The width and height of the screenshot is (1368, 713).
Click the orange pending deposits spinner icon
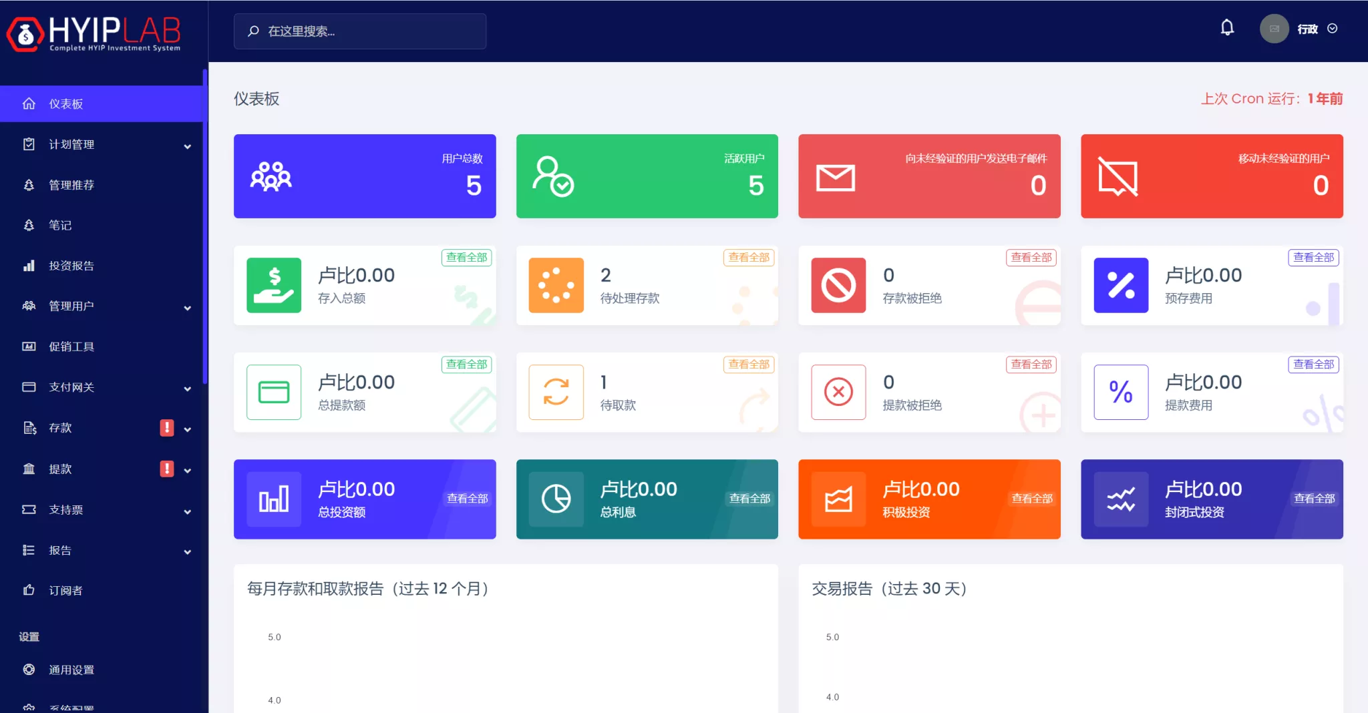click(x=556, y=285)
